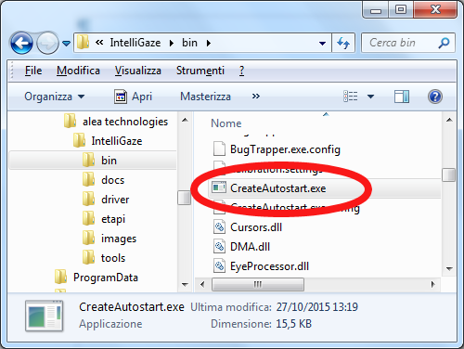The image size is (464, 349).
Task: Click the file list horizontal scrollbar thumb
Action: coord(258,284)
